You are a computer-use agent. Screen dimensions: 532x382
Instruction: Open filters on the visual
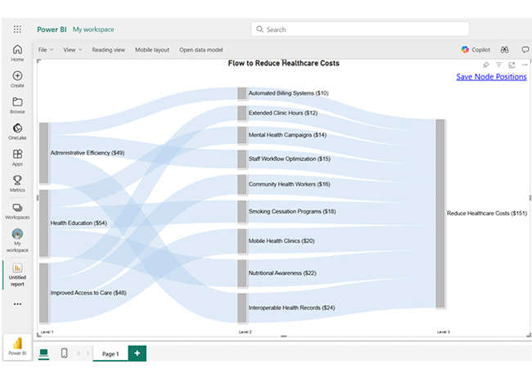[498, 65]
